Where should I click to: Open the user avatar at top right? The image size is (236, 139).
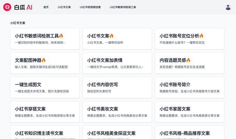tap(228, 7)
